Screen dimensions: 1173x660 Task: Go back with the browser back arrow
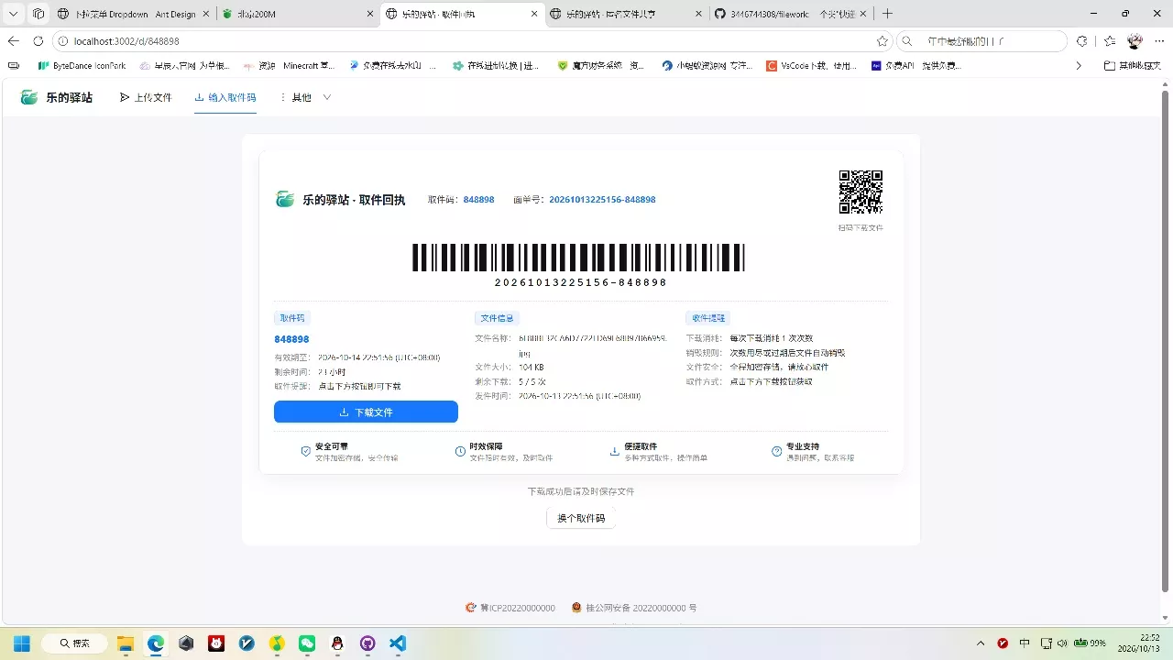click(14, 41)
